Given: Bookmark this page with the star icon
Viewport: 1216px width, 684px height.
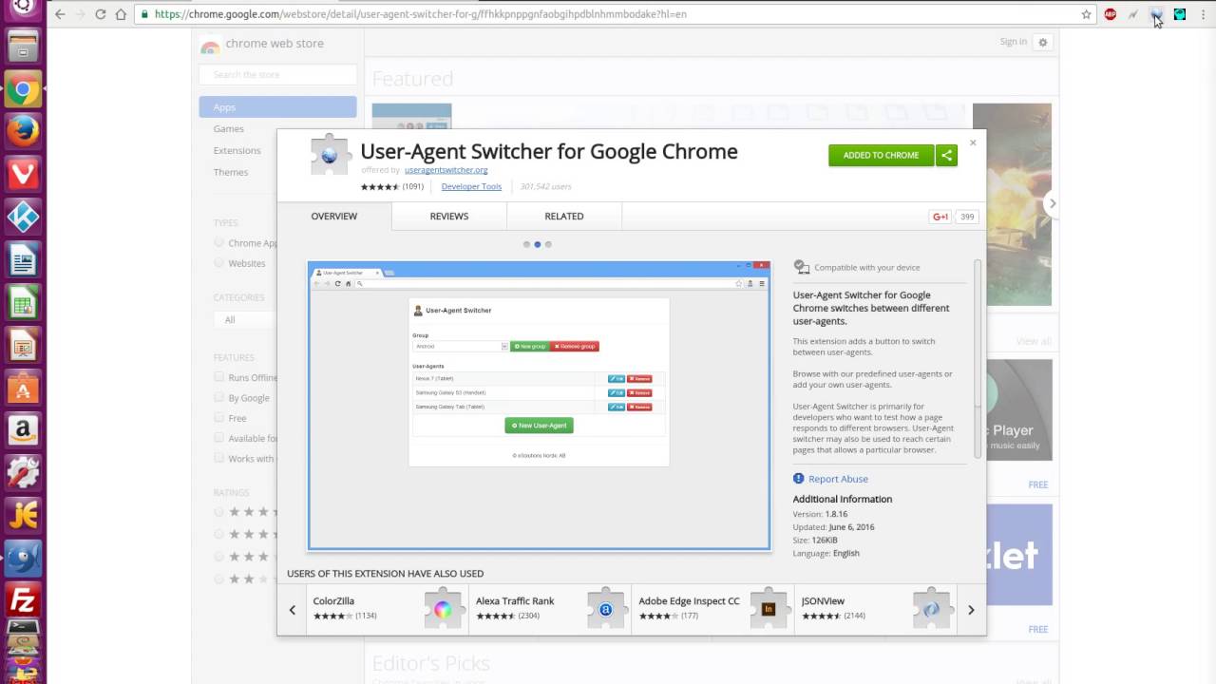Looking at the screenshot, I should click(1086, 14).
